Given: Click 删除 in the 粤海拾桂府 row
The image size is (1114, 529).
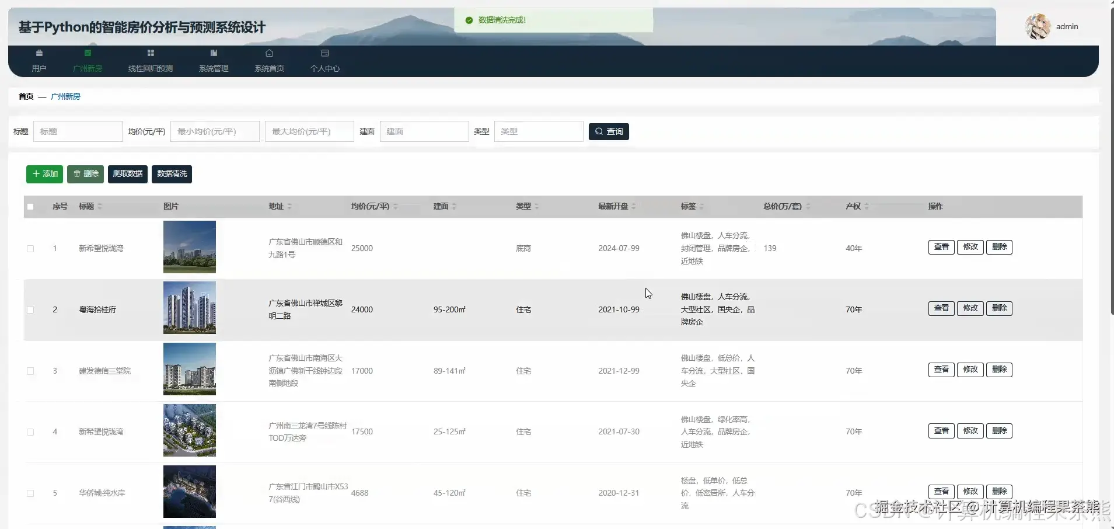Looking at the screenshot, I should point(999,308).
